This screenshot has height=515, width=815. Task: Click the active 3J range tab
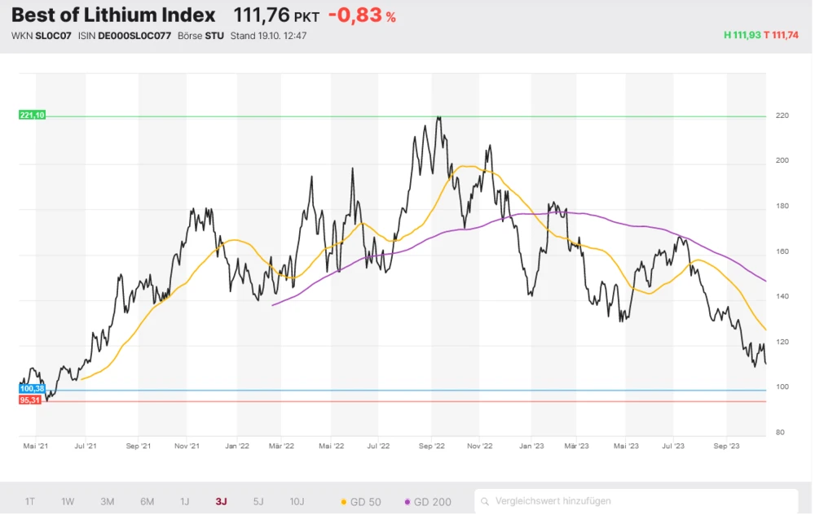(x=221, y=501)
